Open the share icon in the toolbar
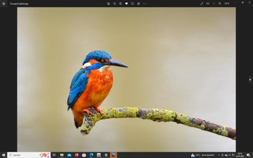The width and height of the screenshot is (253, 158). pyautogui.click(x=138, y=4)
